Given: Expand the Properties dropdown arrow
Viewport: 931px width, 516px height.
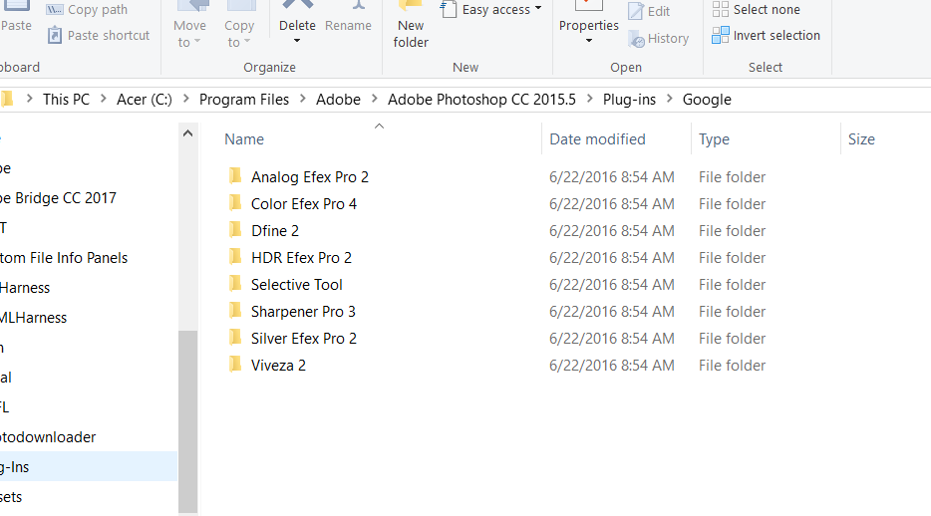Looking at the screenshot, I should (x=588, y=41).
